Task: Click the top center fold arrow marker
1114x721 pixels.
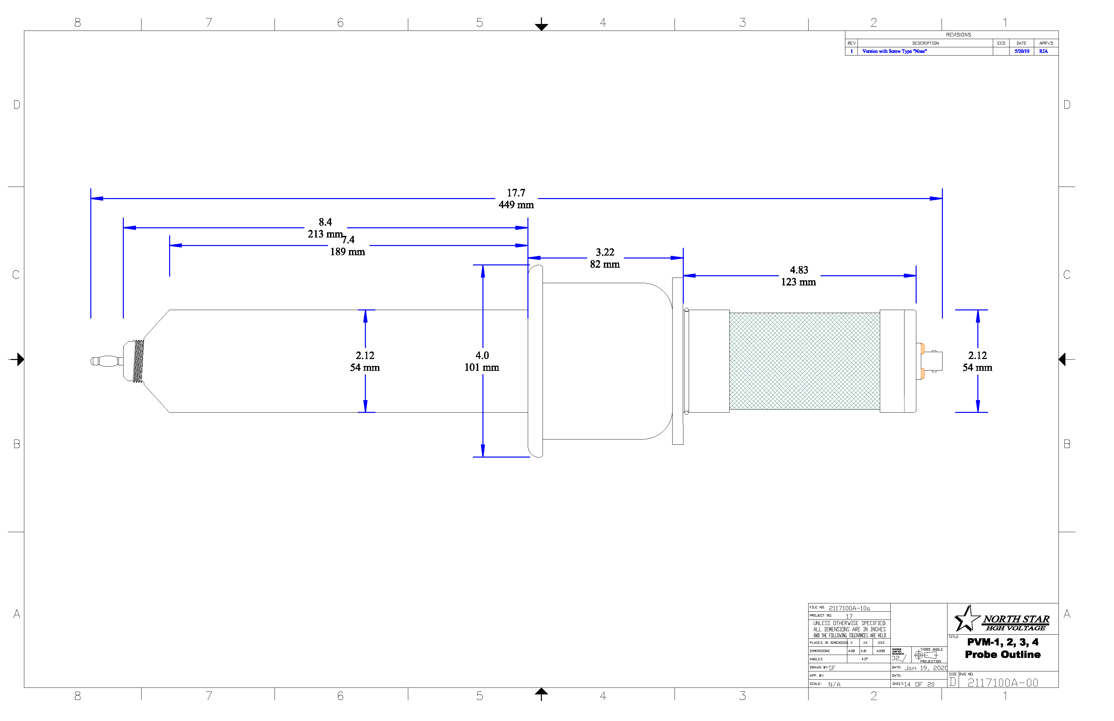Action: click(541, 25)
